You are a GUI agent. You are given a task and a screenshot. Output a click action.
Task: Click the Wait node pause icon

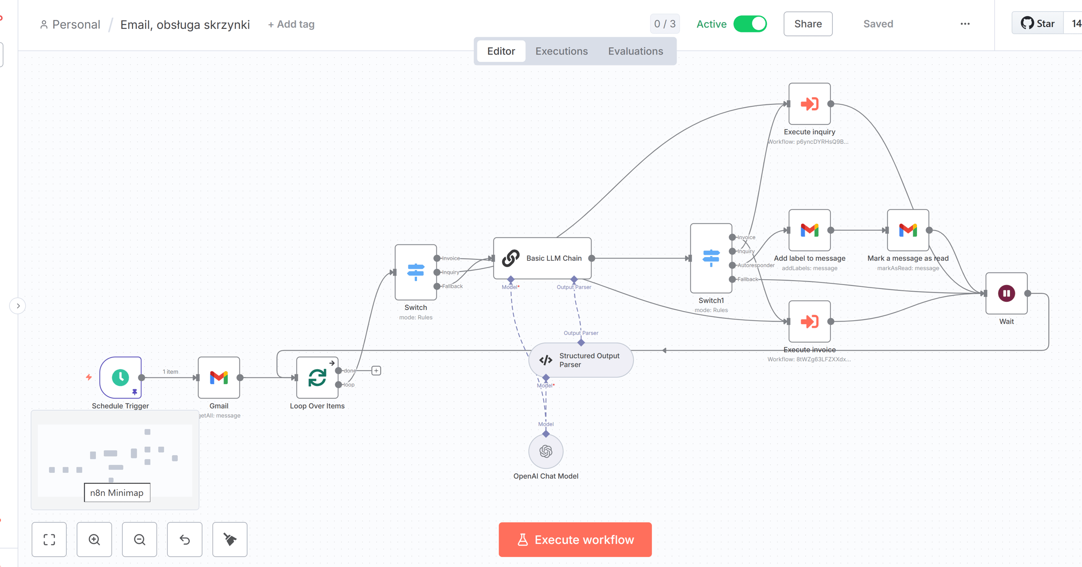click(1006, 293)
